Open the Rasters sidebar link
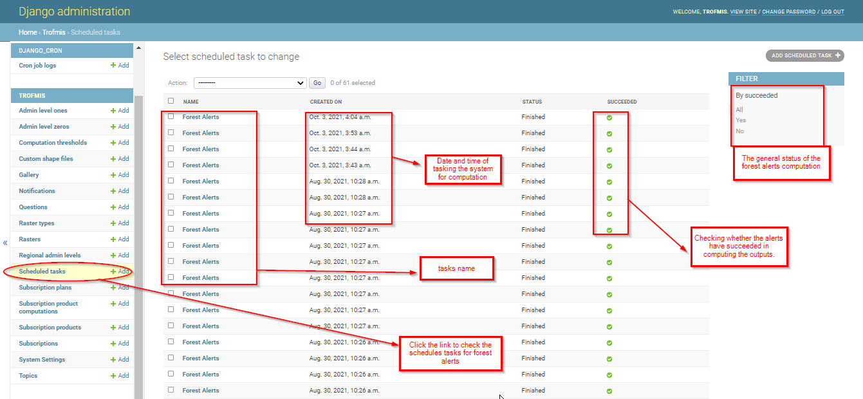863x399 pixels. pyautogui.click(x=30, y=239)
